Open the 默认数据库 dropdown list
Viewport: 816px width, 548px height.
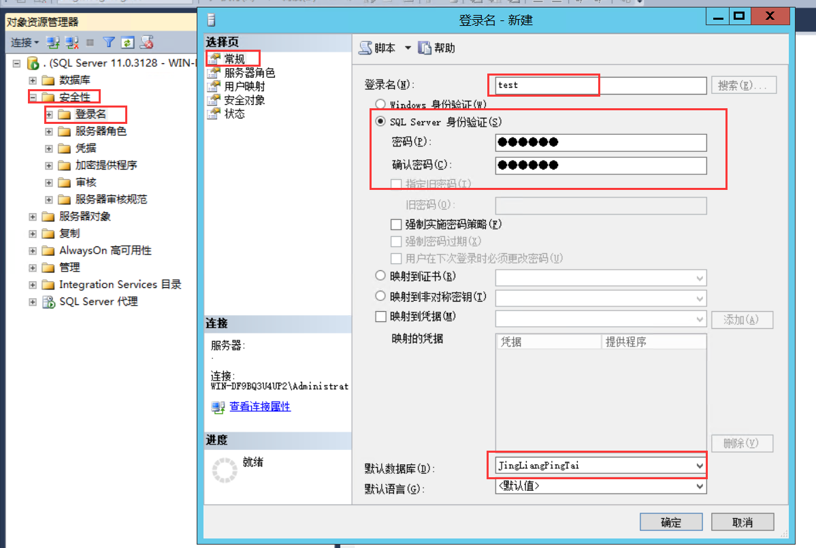(700, 466)
